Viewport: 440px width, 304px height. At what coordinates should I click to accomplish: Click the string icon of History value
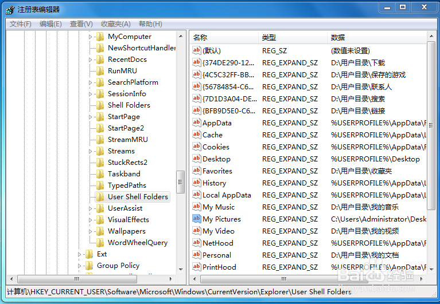(196, 183)
